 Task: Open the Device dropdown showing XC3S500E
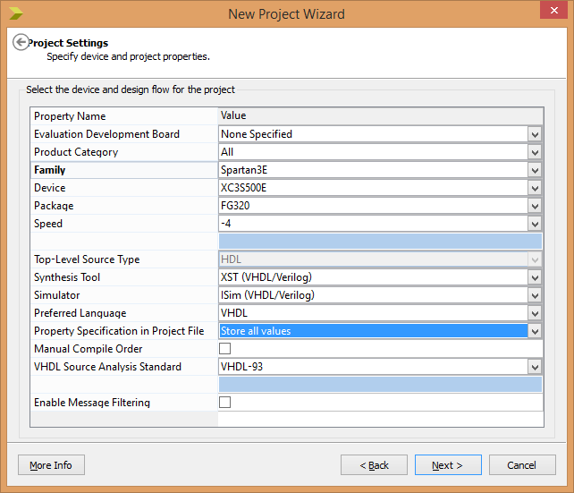coord(535,188)
